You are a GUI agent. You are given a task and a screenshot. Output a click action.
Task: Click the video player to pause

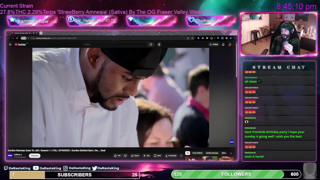click(x=120, y=97)
